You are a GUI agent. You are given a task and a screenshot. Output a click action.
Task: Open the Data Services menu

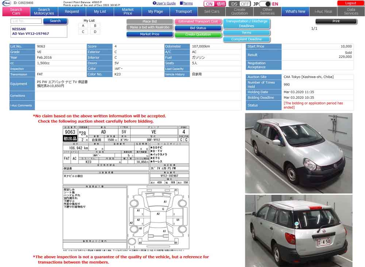tap(351, 11)
